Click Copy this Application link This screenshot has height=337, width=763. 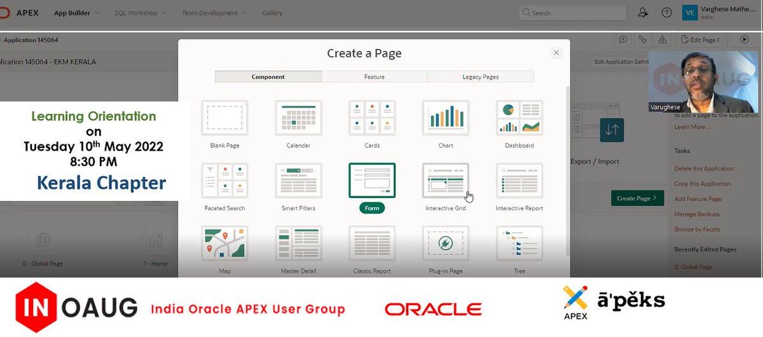[x=703, y=184]
